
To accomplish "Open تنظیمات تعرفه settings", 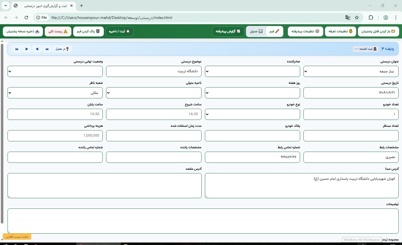I will [x=341, y=31].
